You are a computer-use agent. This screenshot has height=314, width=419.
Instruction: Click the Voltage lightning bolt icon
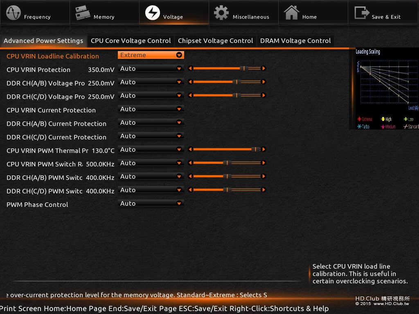153,13
